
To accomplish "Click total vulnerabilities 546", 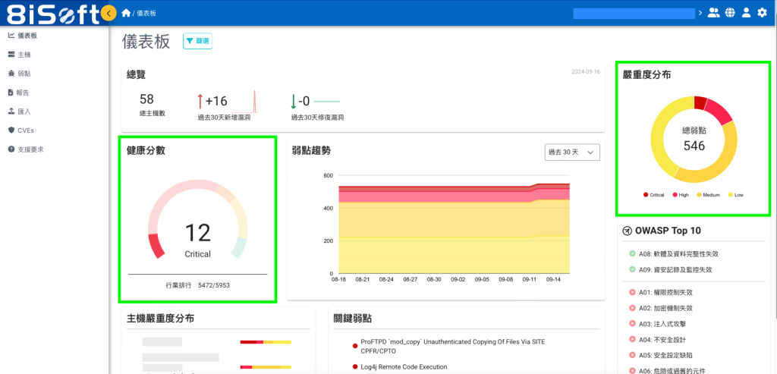I will (694, 146).
